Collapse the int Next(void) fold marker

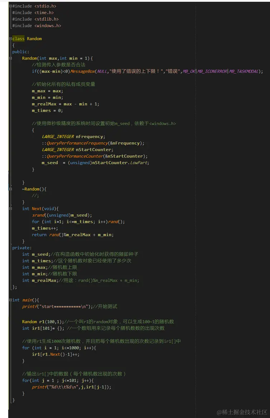(11, 209)
